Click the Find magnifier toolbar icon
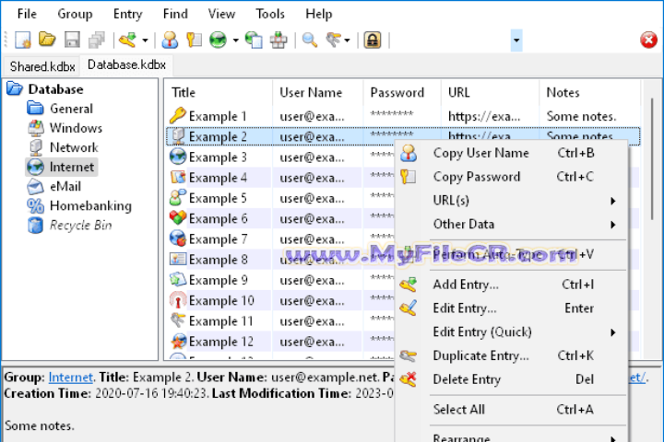Image resolution: width=664 pixels, height=442 pixels. [x=310, y=41]
